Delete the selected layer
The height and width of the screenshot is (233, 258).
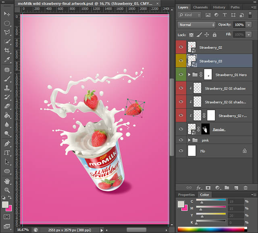tap(246, 188)
